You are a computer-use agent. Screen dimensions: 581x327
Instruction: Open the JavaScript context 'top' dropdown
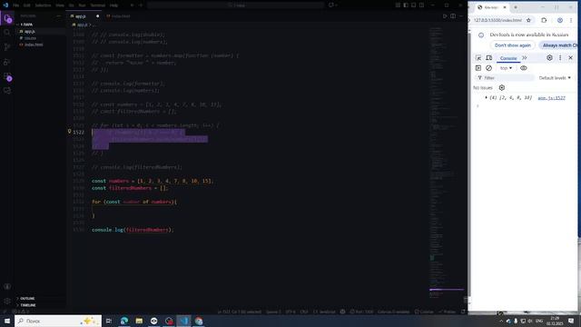(506, 68)
